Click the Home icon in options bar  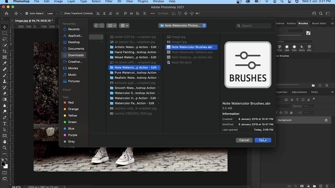6,14
